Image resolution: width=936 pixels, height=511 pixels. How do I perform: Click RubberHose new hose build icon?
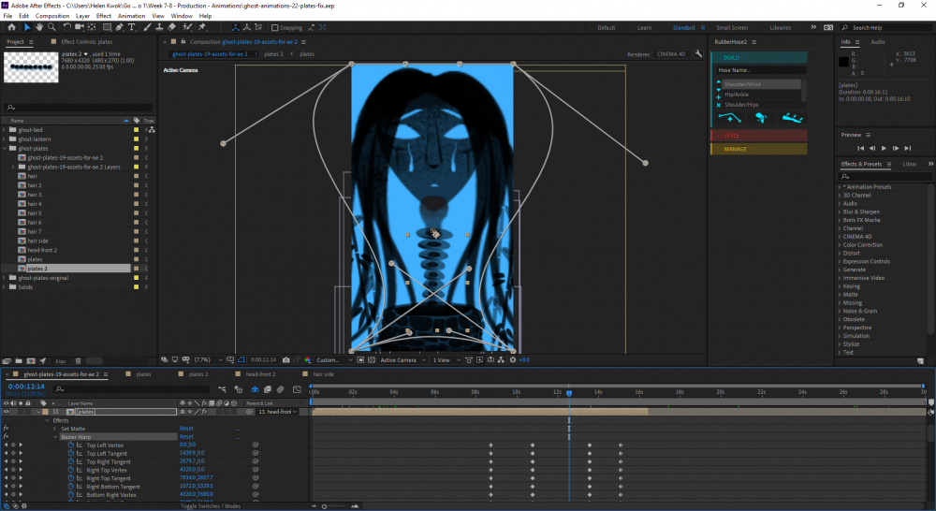point(729,118)
